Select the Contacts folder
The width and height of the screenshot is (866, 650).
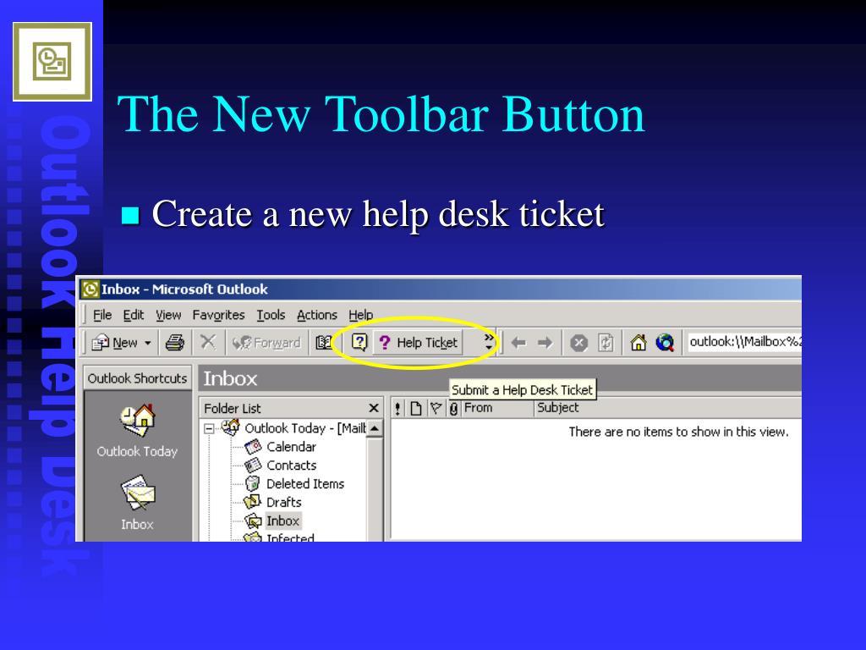[291, 465]
